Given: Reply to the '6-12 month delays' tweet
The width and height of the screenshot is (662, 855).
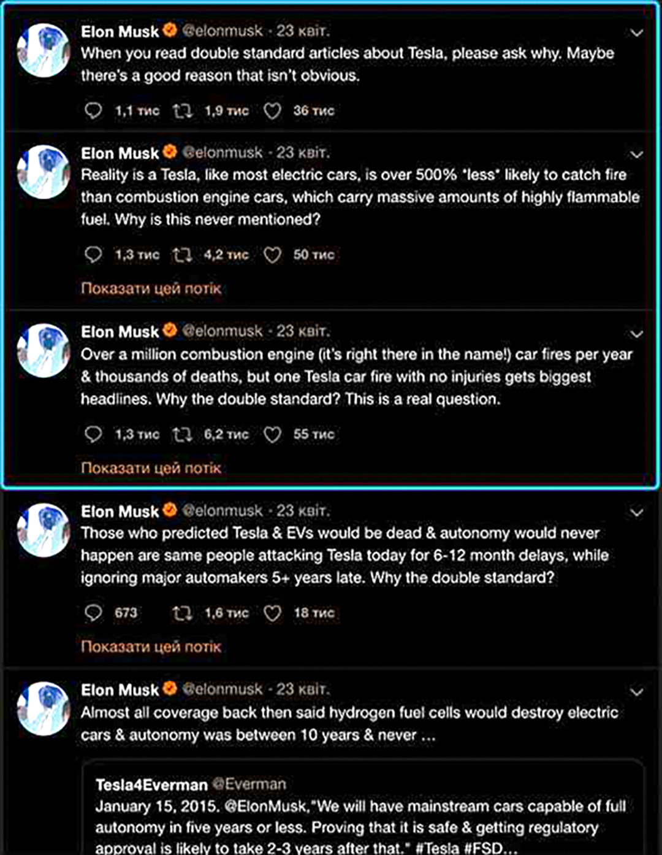Looking at the screenshot, I should click(x=93, y=613).
